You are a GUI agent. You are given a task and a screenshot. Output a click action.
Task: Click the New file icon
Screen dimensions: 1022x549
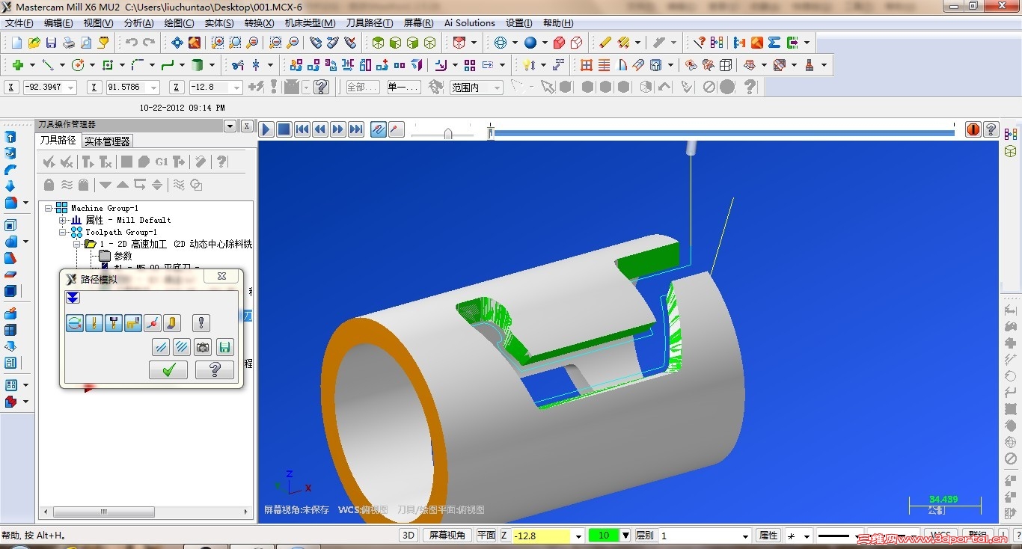click(16, 43)
